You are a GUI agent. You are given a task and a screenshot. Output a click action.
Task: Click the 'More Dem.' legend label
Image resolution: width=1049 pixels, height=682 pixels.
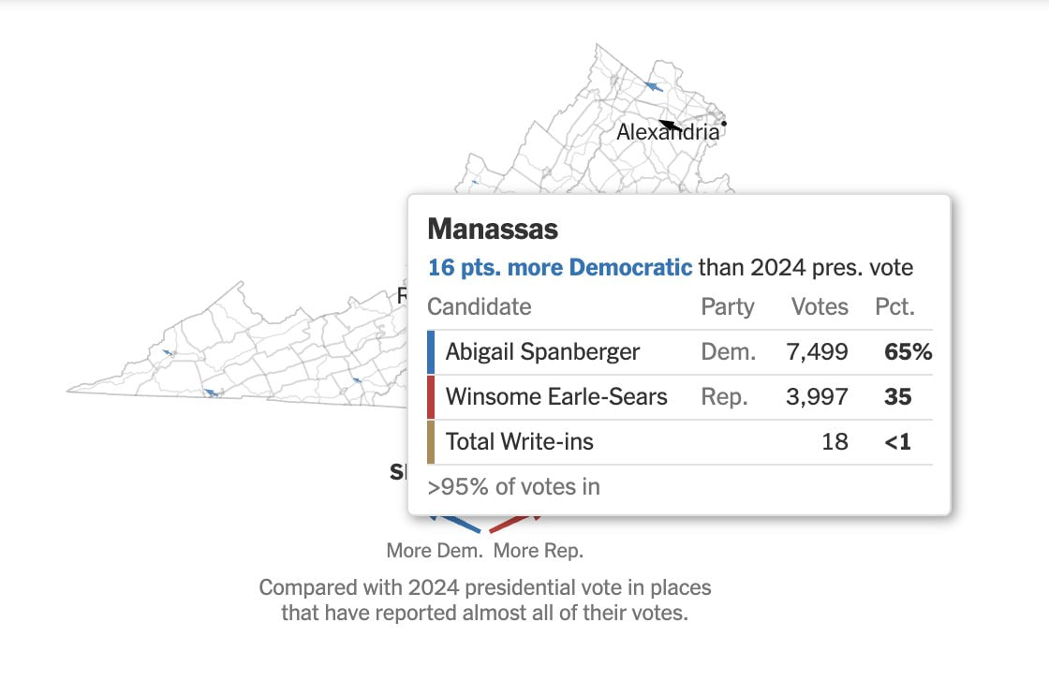[x=435, y=551]
